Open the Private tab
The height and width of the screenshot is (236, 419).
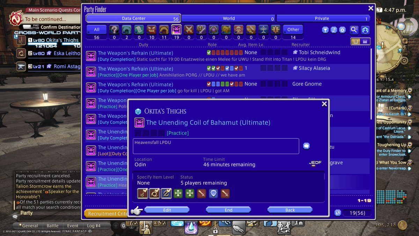point(323,19)
